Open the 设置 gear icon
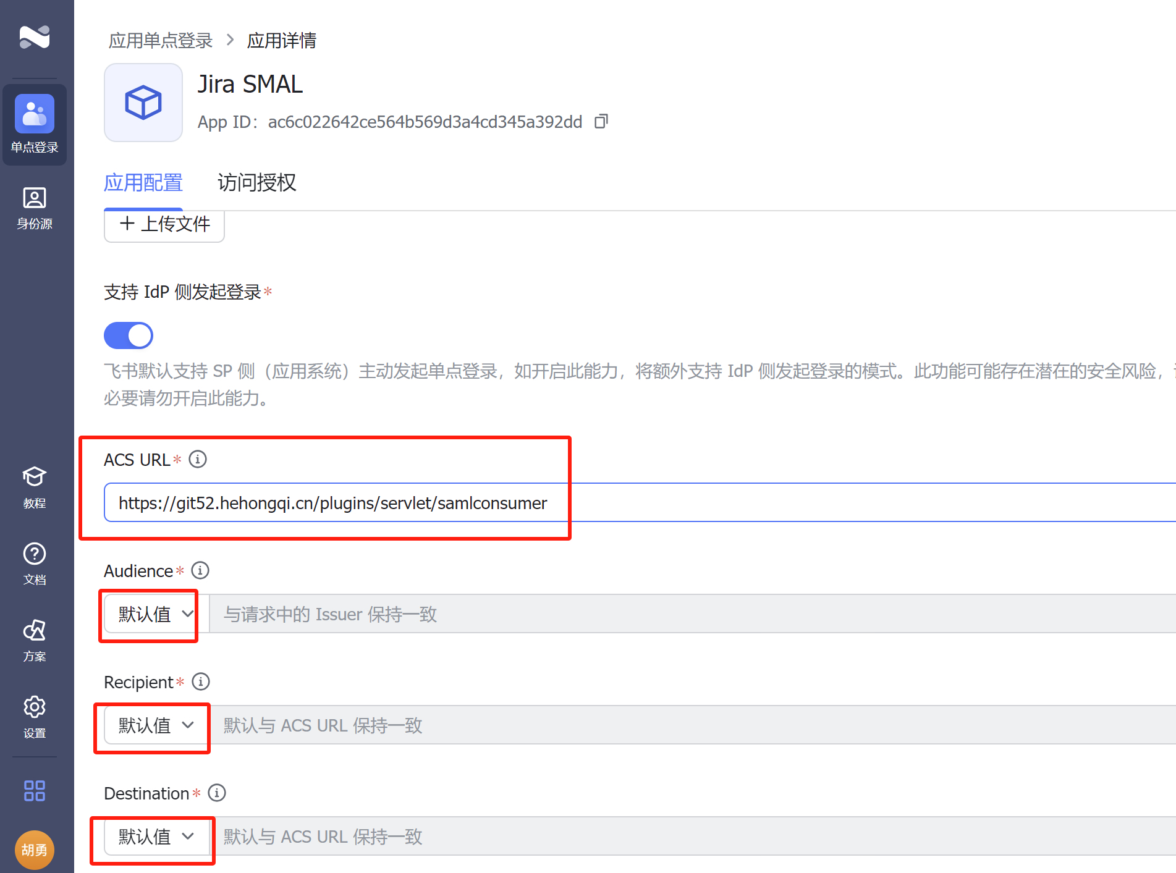The width and height of the screenshot is (1176, 873). (x=35, y=717)
